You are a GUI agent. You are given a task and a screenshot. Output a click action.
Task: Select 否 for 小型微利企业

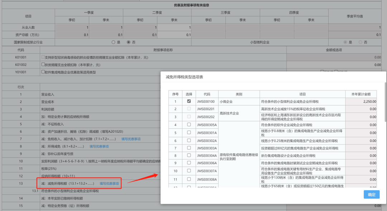[360, 42]
